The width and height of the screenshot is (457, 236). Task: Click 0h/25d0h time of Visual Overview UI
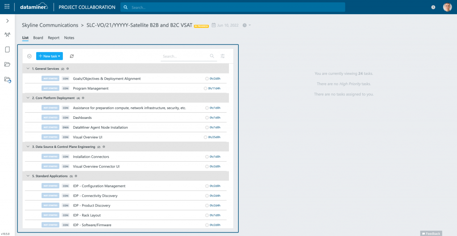tap(214, 137)
